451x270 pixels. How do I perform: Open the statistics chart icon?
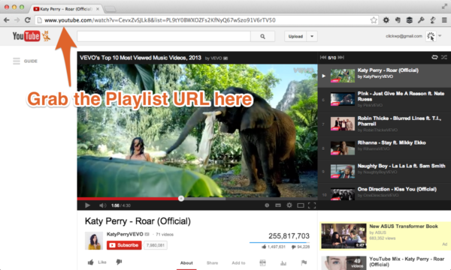click(x=283, y=262)
